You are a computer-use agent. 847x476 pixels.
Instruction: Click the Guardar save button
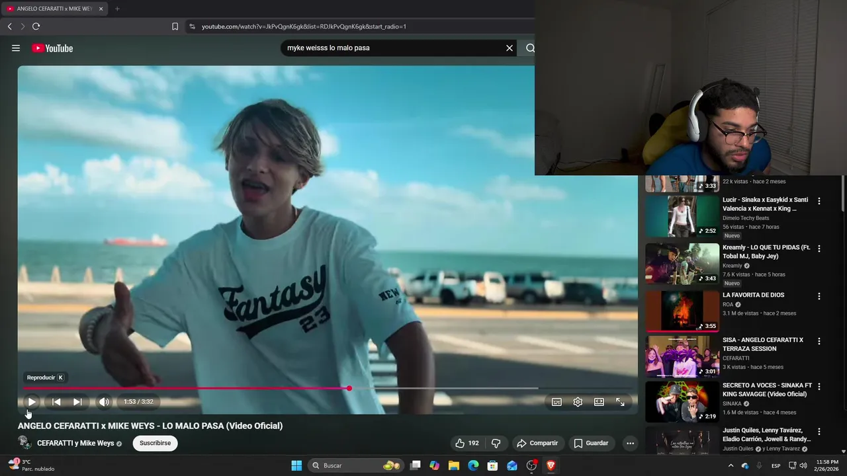591,443
